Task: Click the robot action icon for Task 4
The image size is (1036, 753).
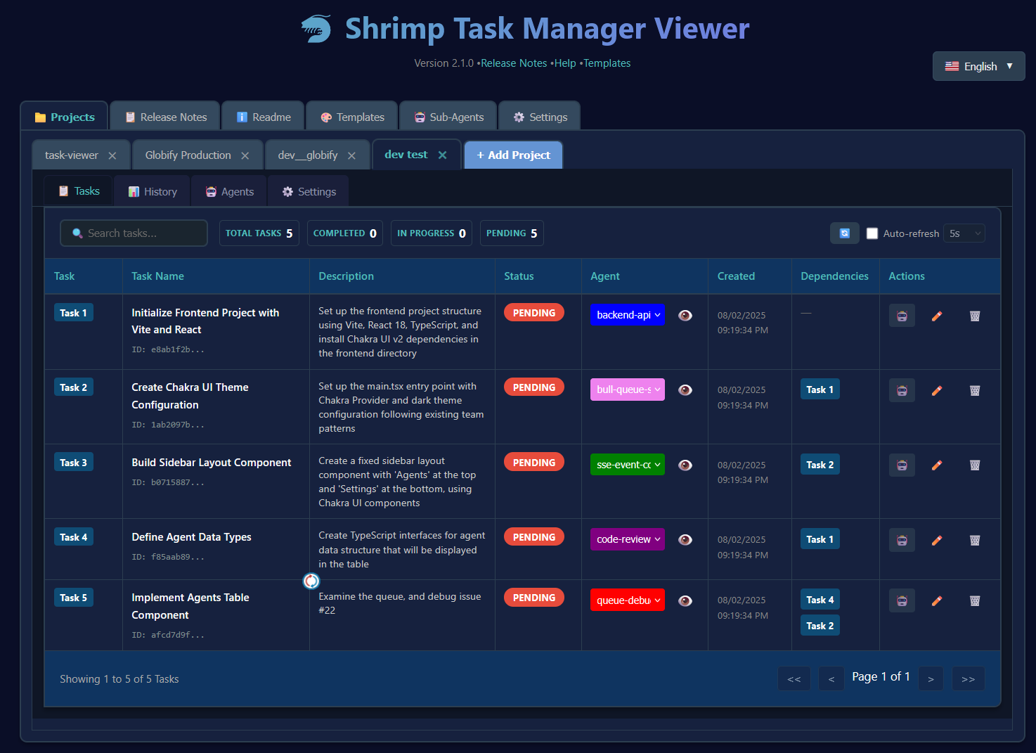Action: [x=902, y=539]
